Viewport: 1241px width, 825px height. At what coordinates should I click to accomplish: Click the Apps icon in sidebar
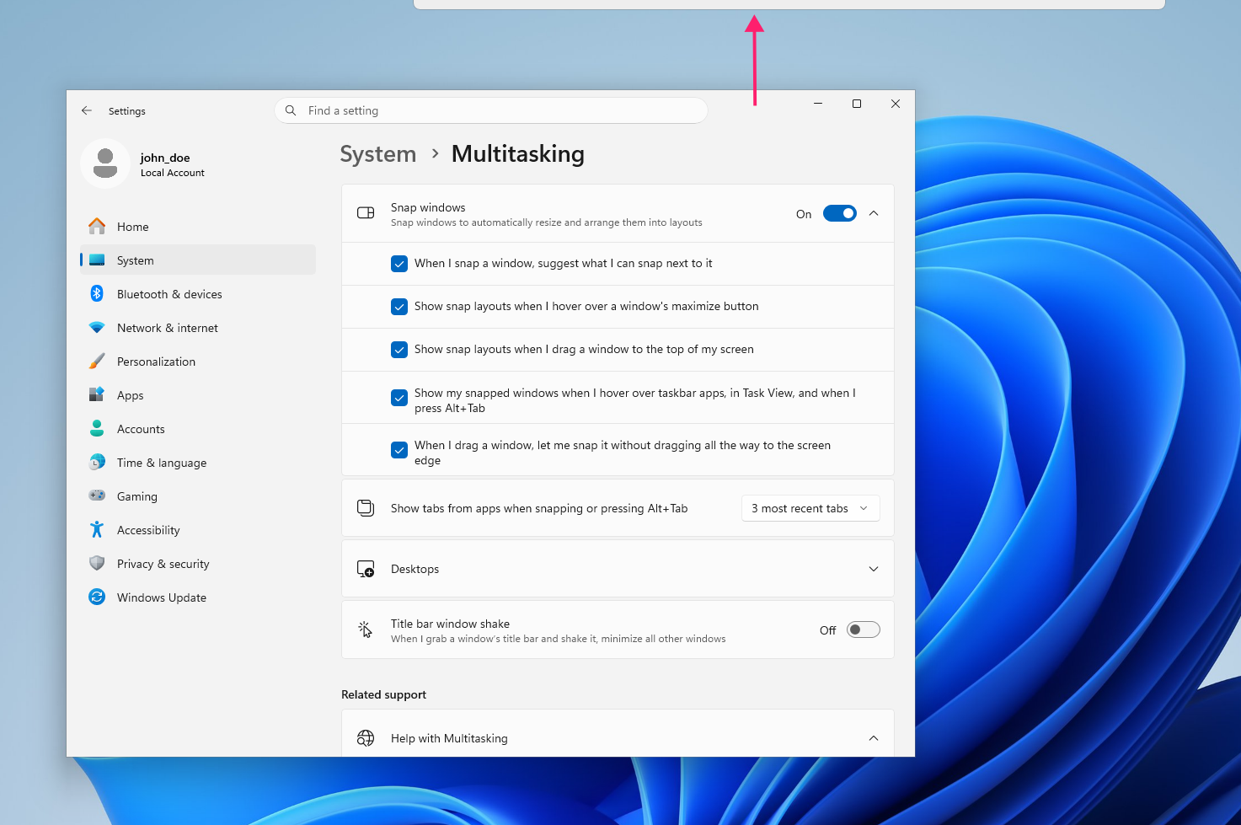(x=97, y=394)
